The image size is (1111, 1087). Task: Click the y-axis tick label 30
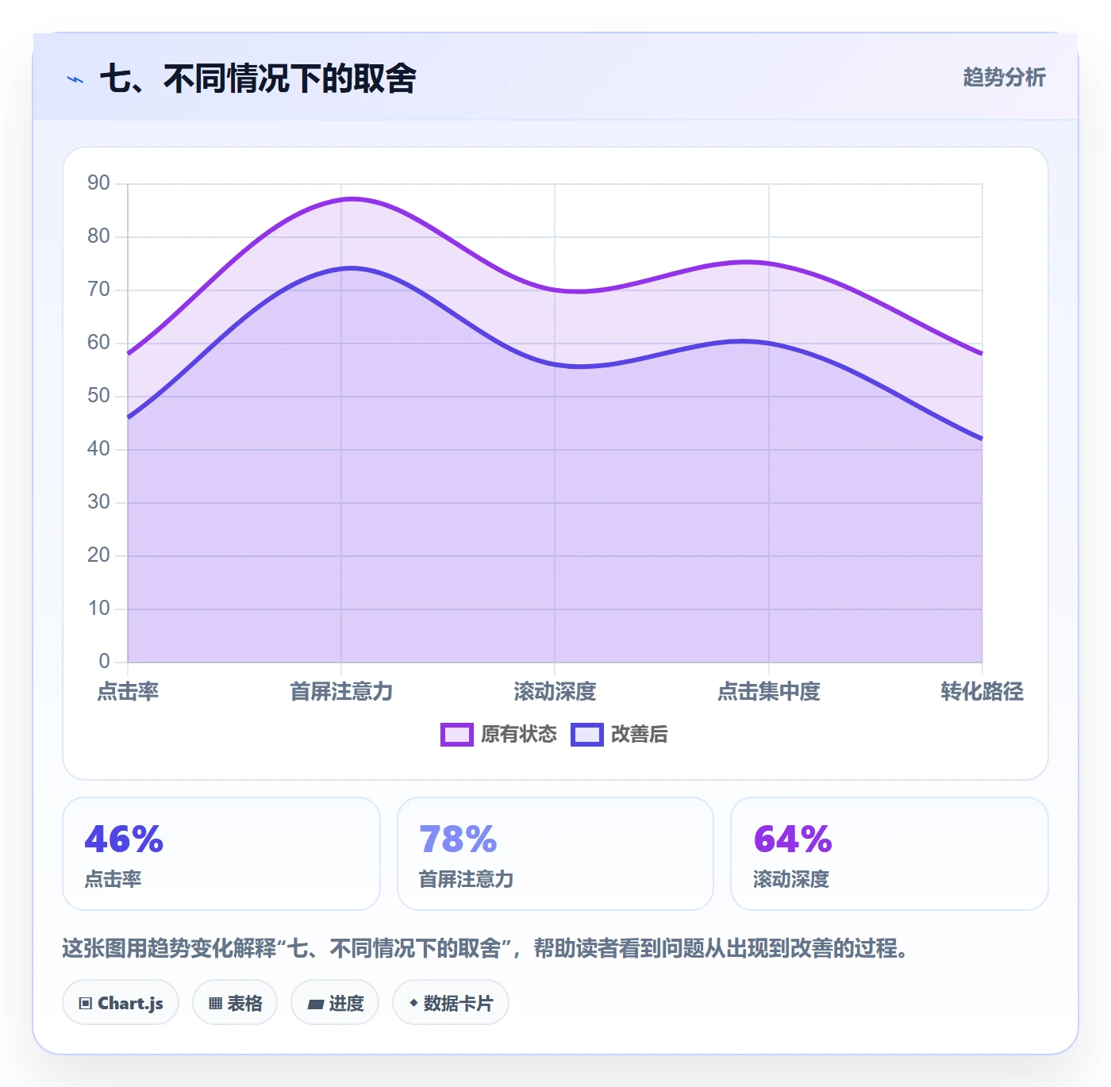click(98, 502)
